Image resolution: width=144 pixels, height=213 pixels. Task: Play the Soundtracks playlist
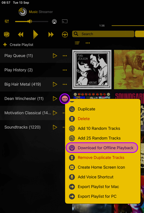tap(55, 127)
